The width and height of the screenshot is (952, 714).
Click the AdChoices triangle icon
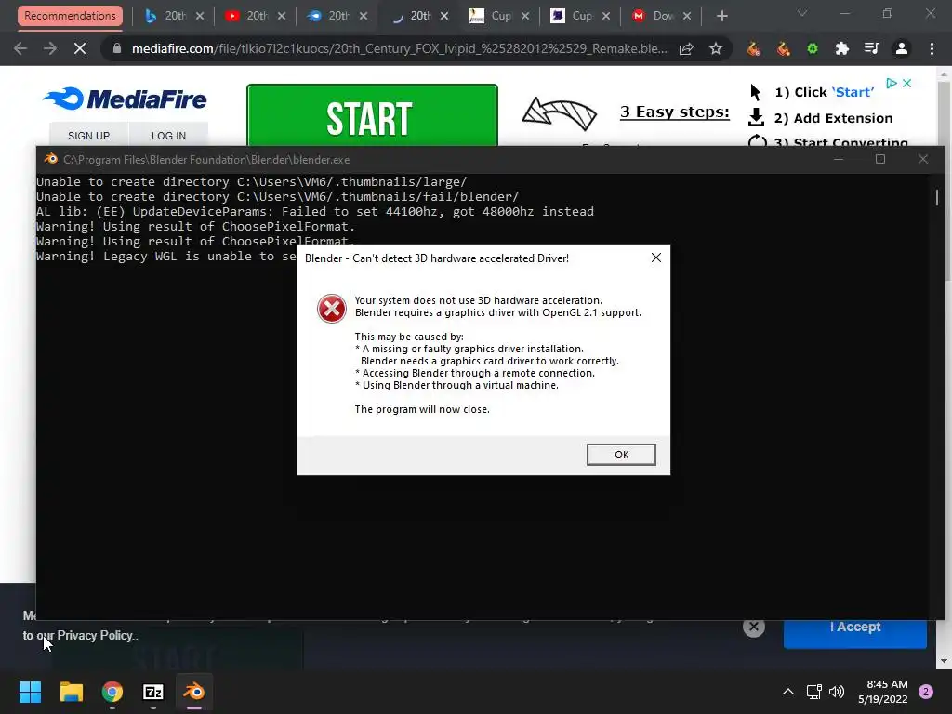[x=892, y=83]
